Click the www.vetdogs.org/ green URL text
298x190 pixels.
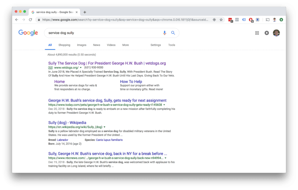coord(66,68)
